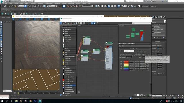The height and width of the screenshot is (103, 184).
Task: Click the Windows Start button
Action: coord(2,101)
